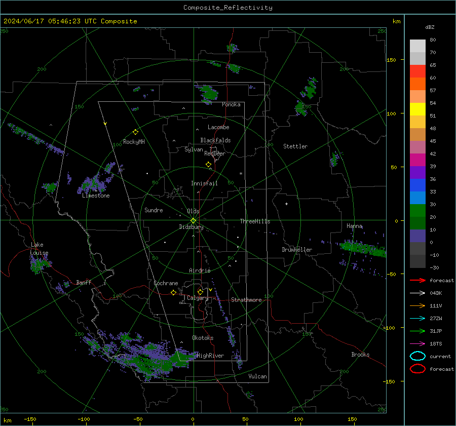Click the ThreeHills label
Screen dimensions: 456x426
[255, 221]
